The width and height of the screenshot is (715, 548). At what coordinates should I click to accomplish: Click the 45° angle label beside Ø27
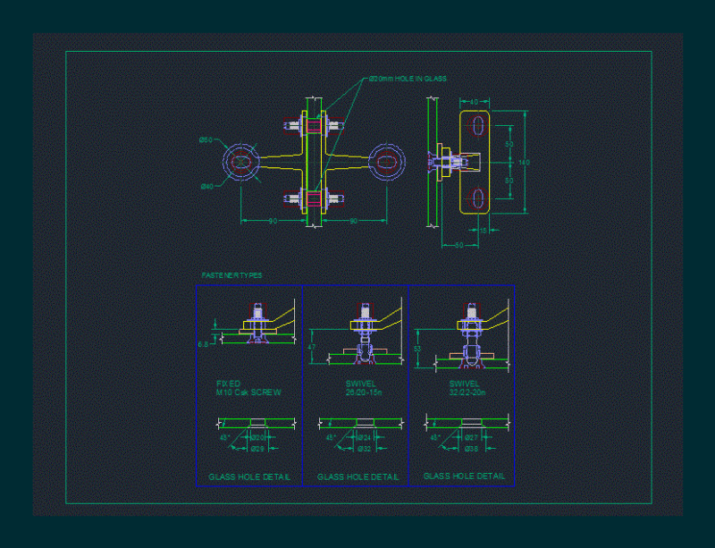tap(435, 437)
